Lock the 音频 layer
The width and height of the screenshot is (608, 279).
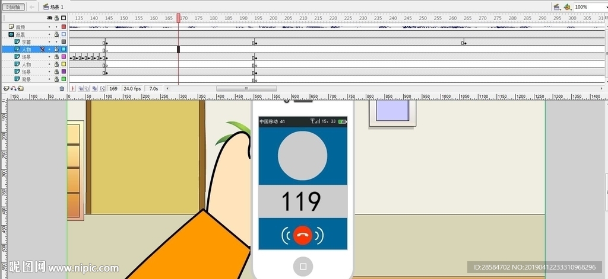[56, 27]
